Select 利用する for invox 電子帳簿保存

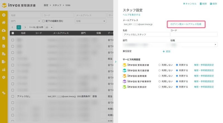pyautogui.click(x=177, y=81)
